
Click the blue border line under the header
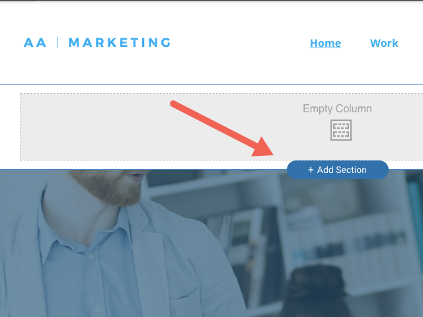pos(211,84)
